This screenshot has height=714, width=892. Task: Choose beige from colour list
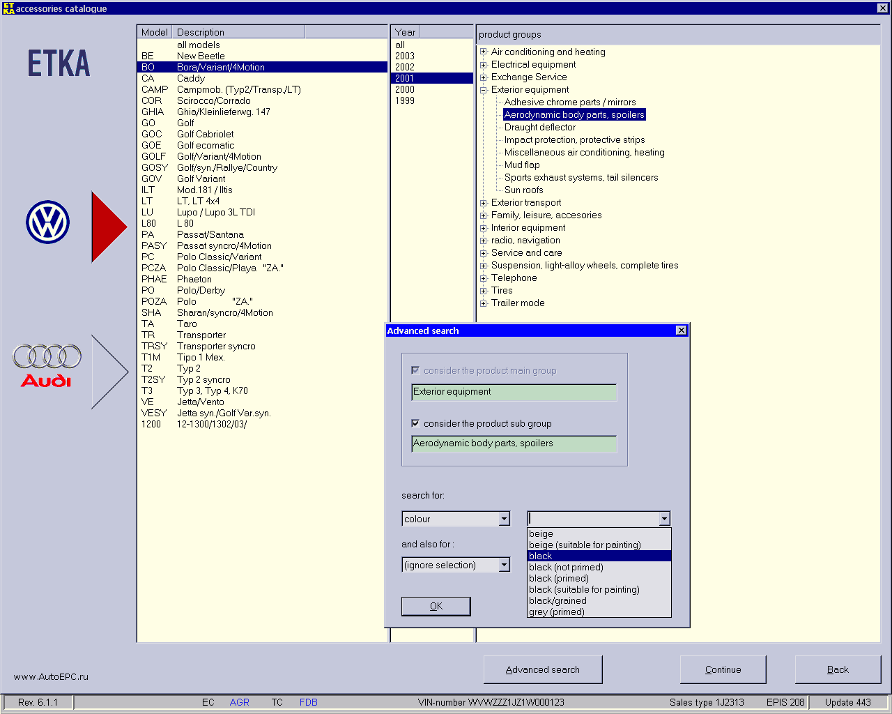click(x=599, y=533)
